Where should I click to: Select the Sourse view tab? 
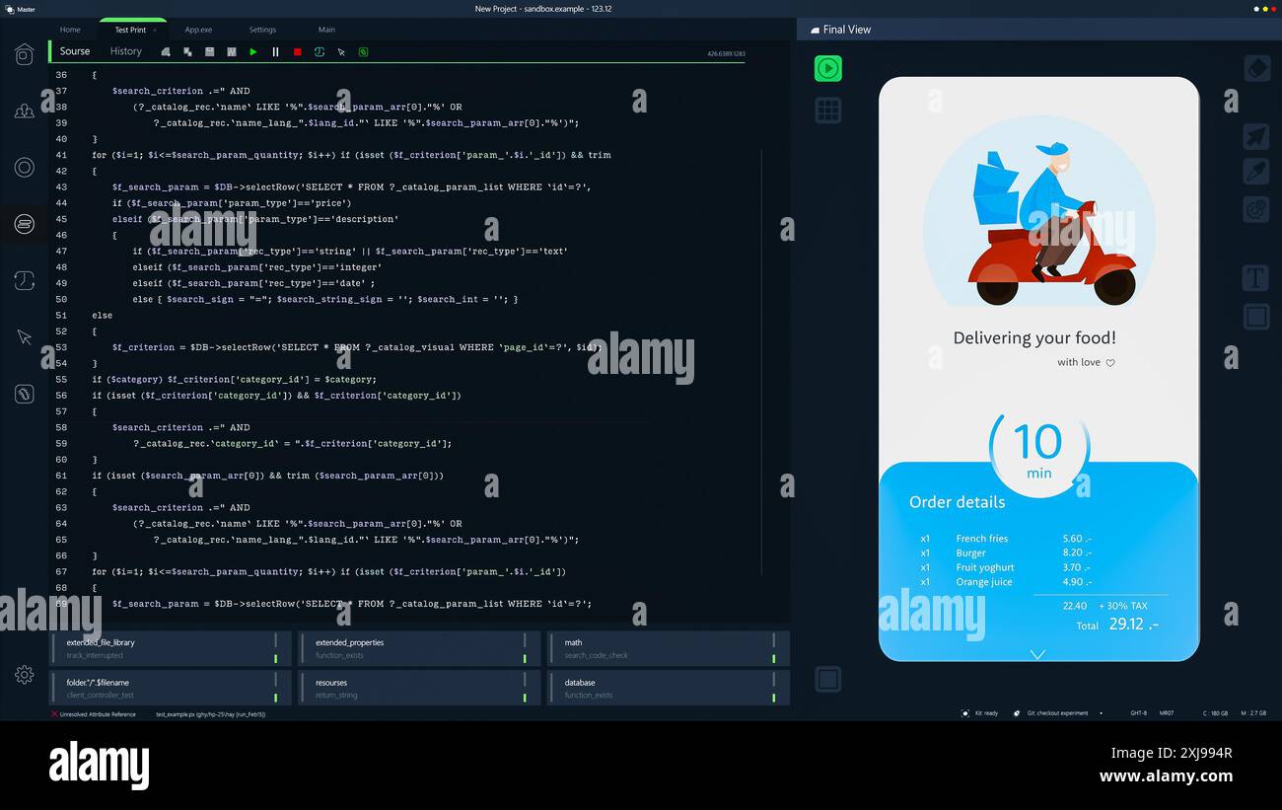point(75,51)
